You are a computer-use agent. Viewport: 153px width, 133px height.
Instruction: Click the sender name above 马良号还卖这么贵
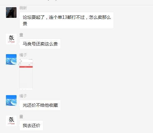coord(21,35)
